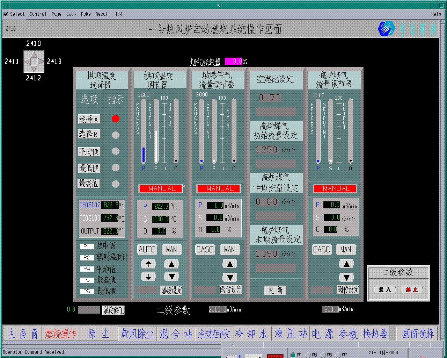The width and height of the screenshot is (447, 358).
Task: Click lower triangle in 高炉煤气流量调节器
Action: 346,277
